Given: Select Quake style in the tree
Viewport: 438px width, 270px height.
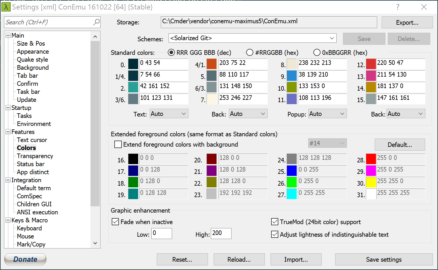Looking at the screenshot, I should [x=32, y=59].
